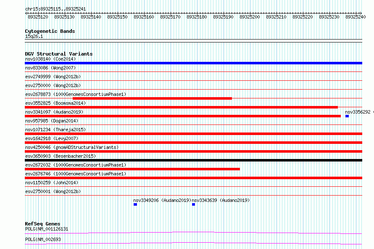
Task: Click ruler position 89325120
Action: 38,17
